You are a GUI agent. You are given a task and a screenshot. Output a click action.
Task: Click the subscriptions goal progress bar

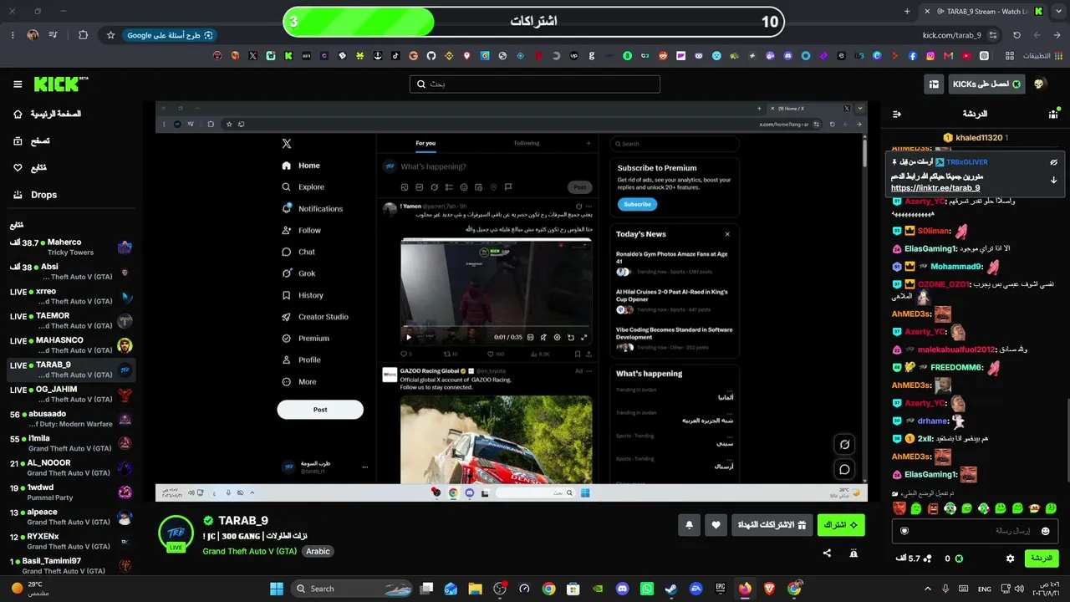click(x=533, y=22)
